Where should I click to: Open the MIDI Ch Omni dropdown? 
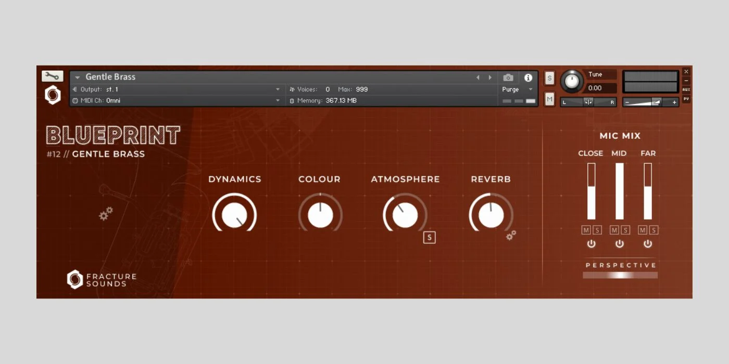point(278,101)
